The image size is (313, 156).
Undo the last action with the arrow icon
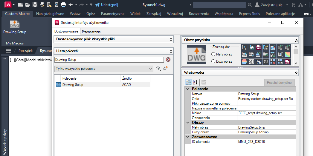pos(71,4)
